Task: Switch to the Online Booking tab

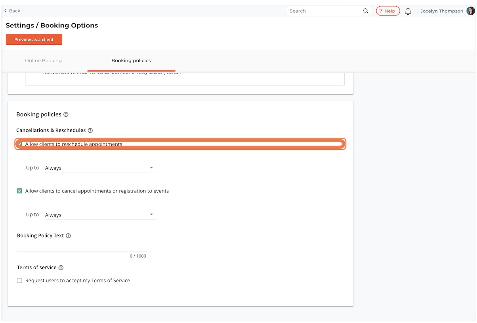Action: [43, 61]
